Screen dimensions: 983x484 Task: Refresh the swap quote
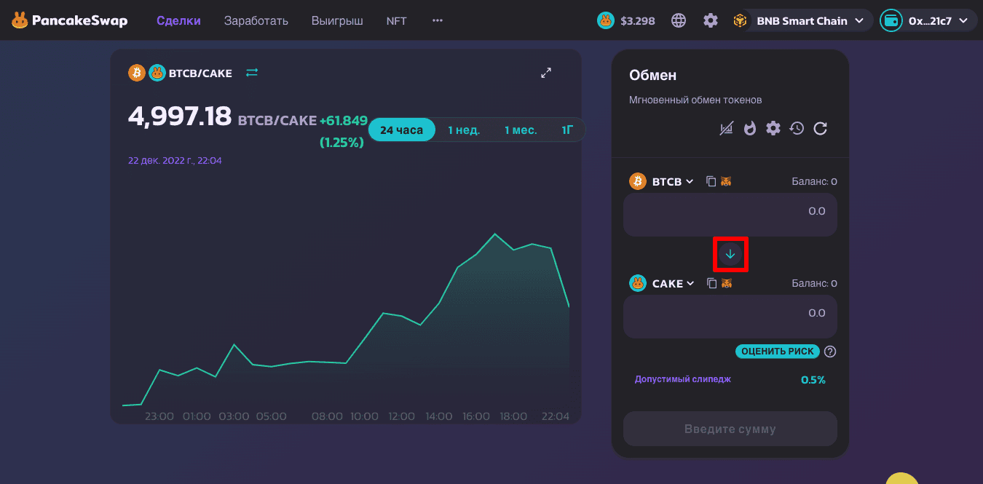click(821, 129)
